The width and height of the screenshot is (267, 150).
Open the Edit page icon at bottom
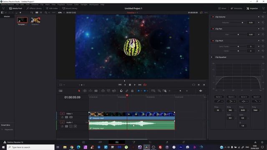117,142
